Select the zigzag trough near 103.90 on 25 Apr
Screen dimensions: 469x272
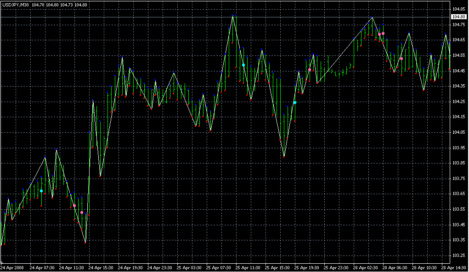(x=284, y=157)
